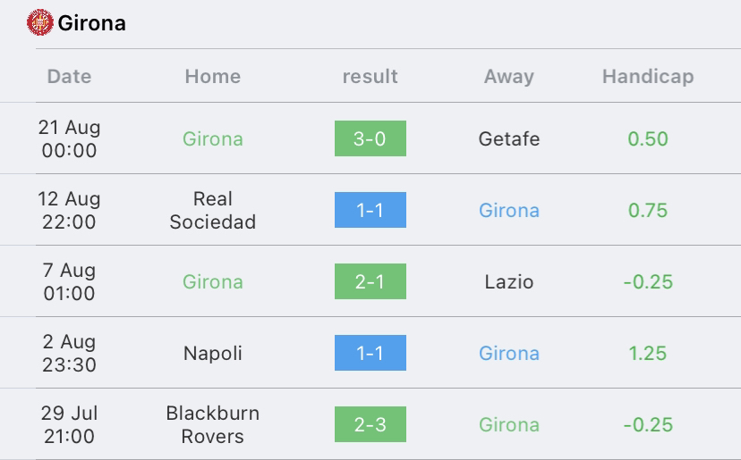Click the Girona club crest icon
The width and height of the screenshot is (741, 460).
pos(39,22)
